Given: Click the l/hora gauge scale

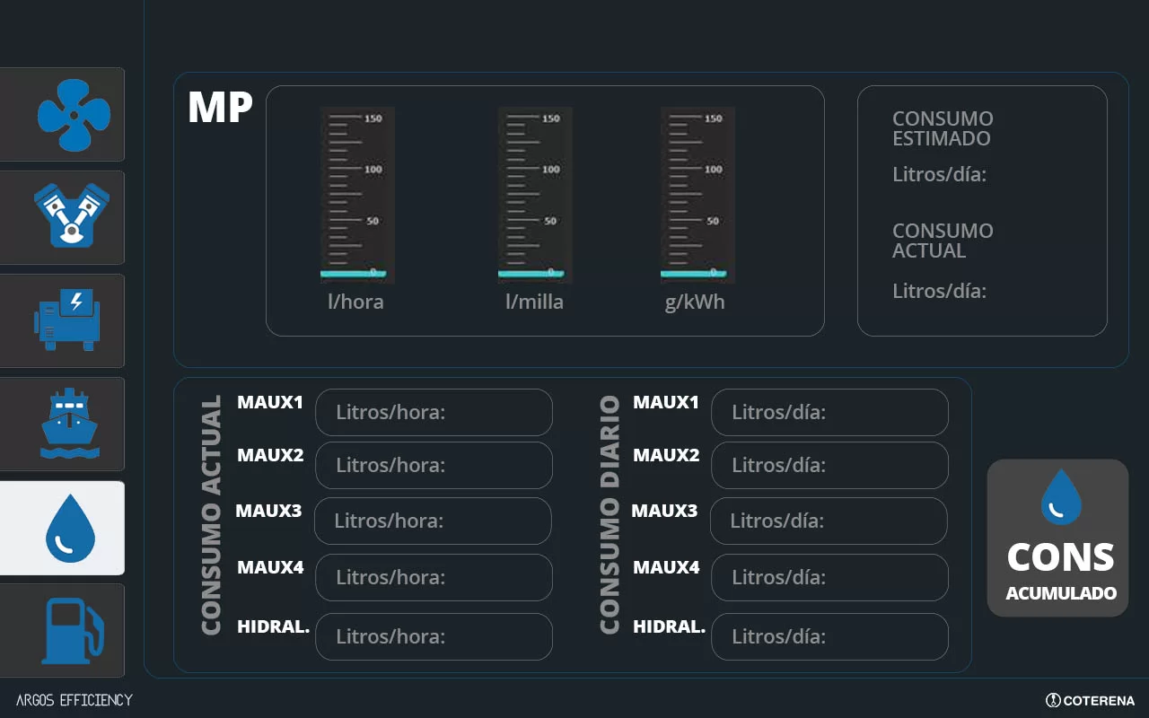Looking at the screenshot, I should tap(356, 195).
